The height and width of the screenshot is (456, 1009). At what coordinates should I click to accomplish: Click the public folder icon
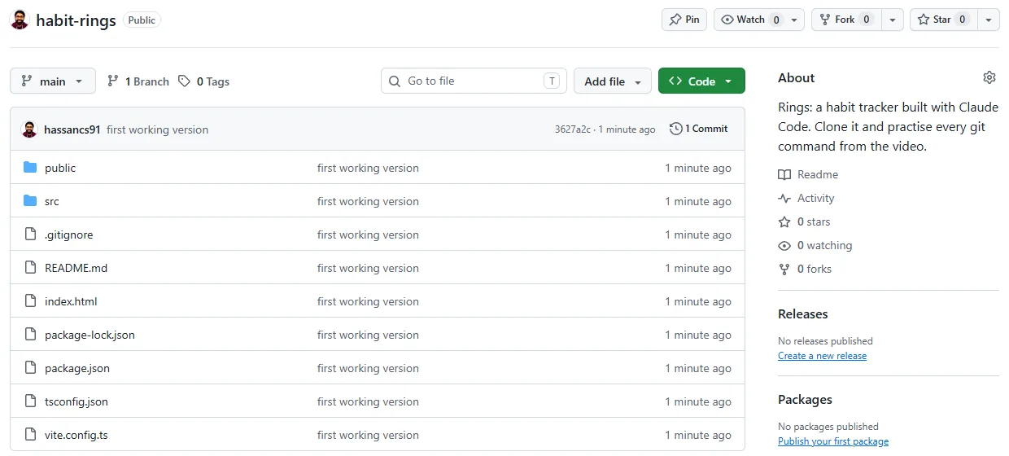tap(30, 168)
